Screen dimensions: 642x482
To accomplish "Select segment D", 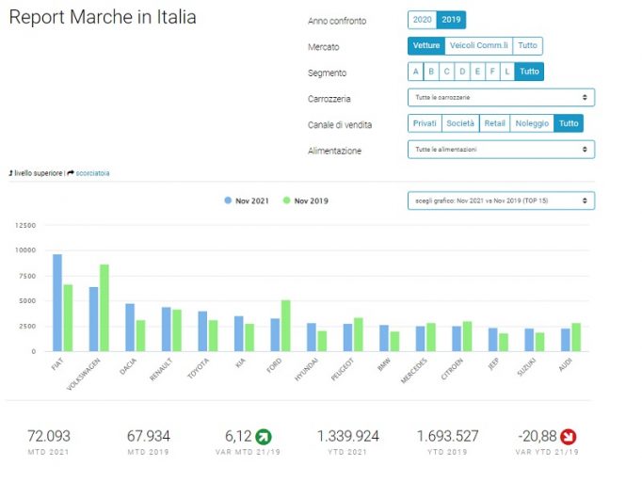I will [462, 72].
